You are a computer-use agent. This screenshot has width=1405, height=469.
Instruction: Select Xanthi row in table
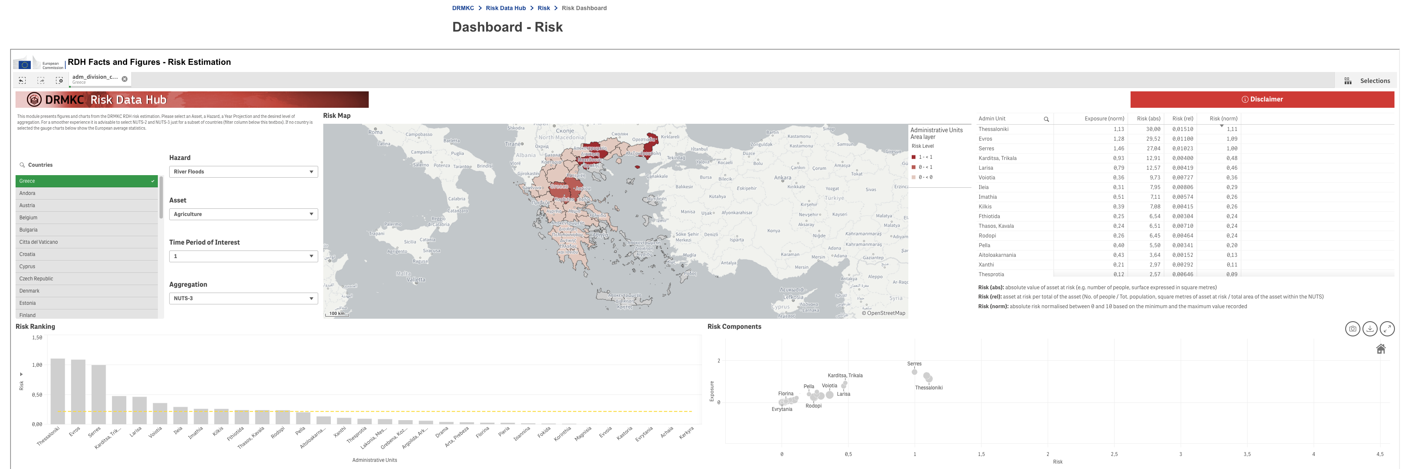coord(1184,265)
